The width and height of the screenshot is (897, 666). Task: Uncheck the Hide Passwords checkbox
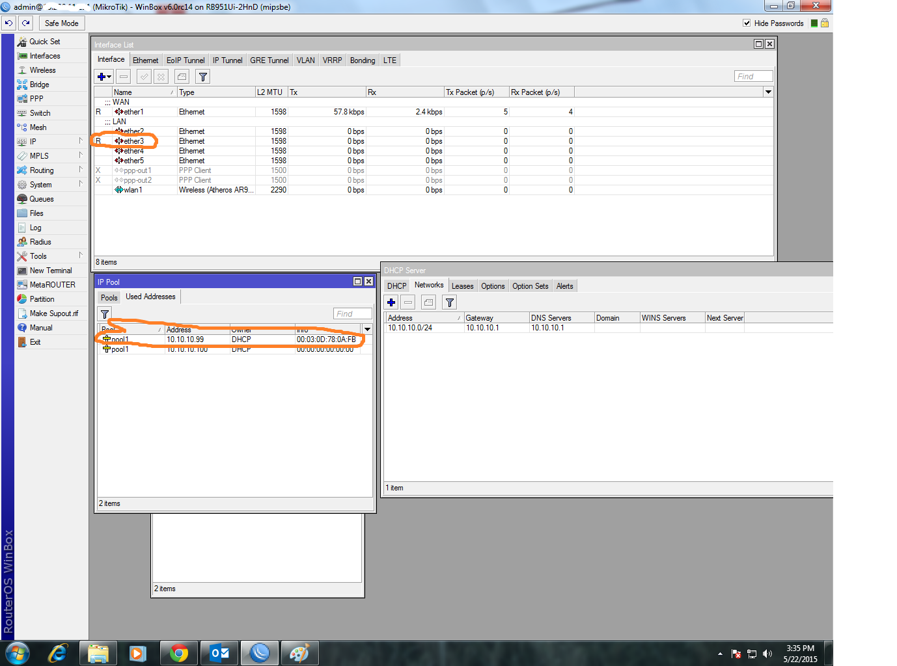coord(746,23)
